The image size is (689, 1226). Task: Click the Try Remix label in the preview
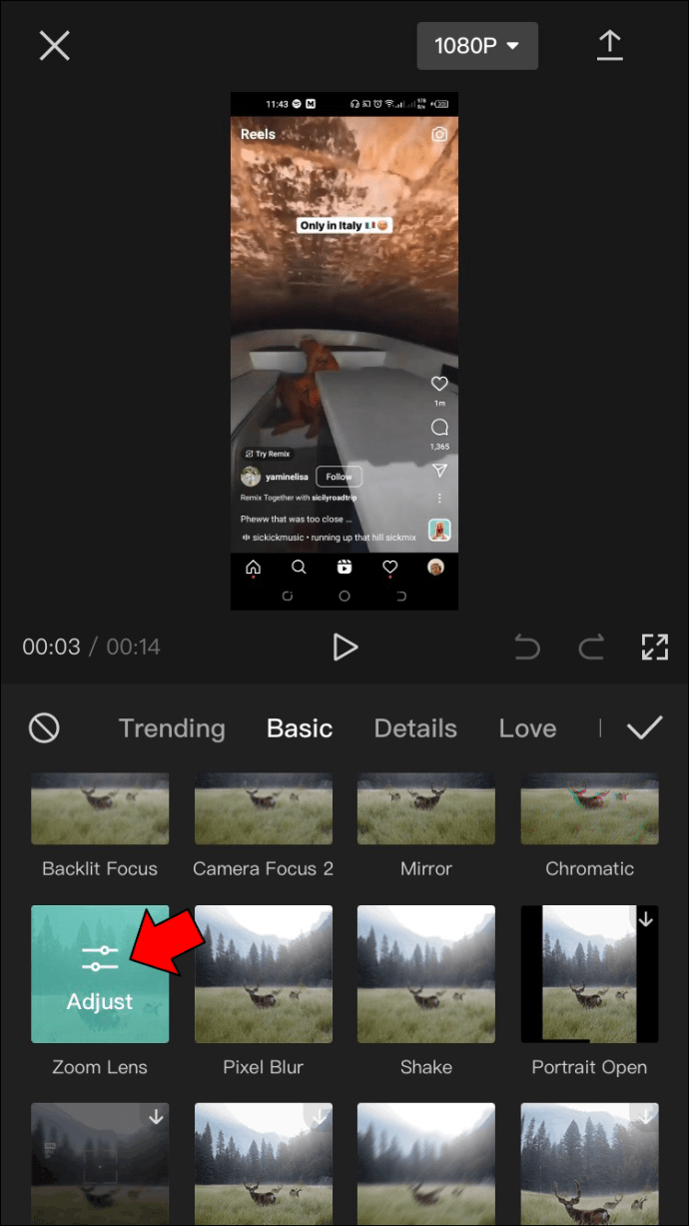coord(268,454)
